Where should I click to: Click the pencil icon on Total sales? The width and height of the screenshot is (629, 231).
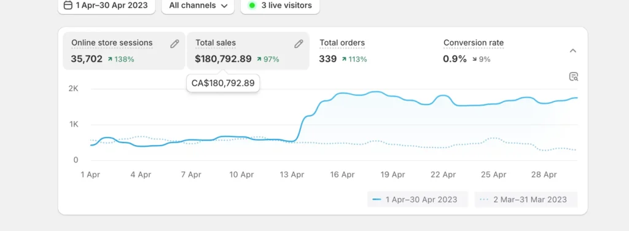click(x=299, y=44)
